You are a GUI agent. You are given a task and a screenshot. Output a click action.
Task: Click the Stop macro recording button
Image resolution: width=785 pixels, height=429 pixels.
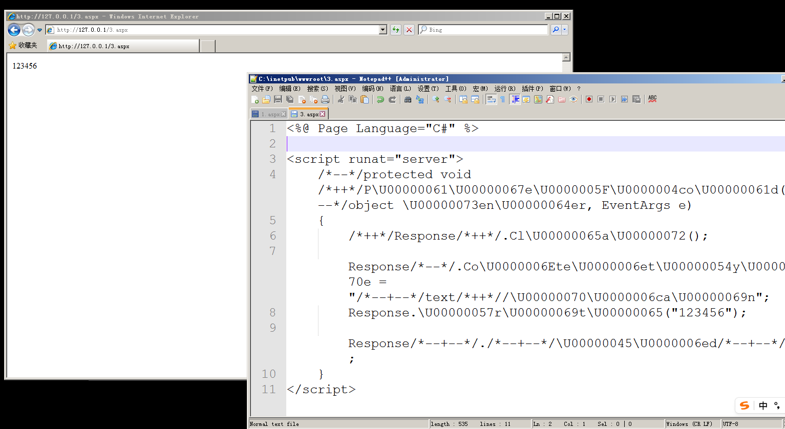point(601,99)
